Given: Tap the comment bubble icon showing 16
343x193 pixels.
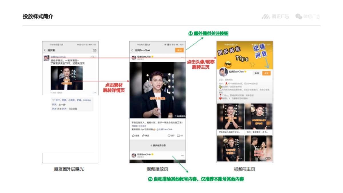Looking at the screenshot, I should [x=178, y=136].
